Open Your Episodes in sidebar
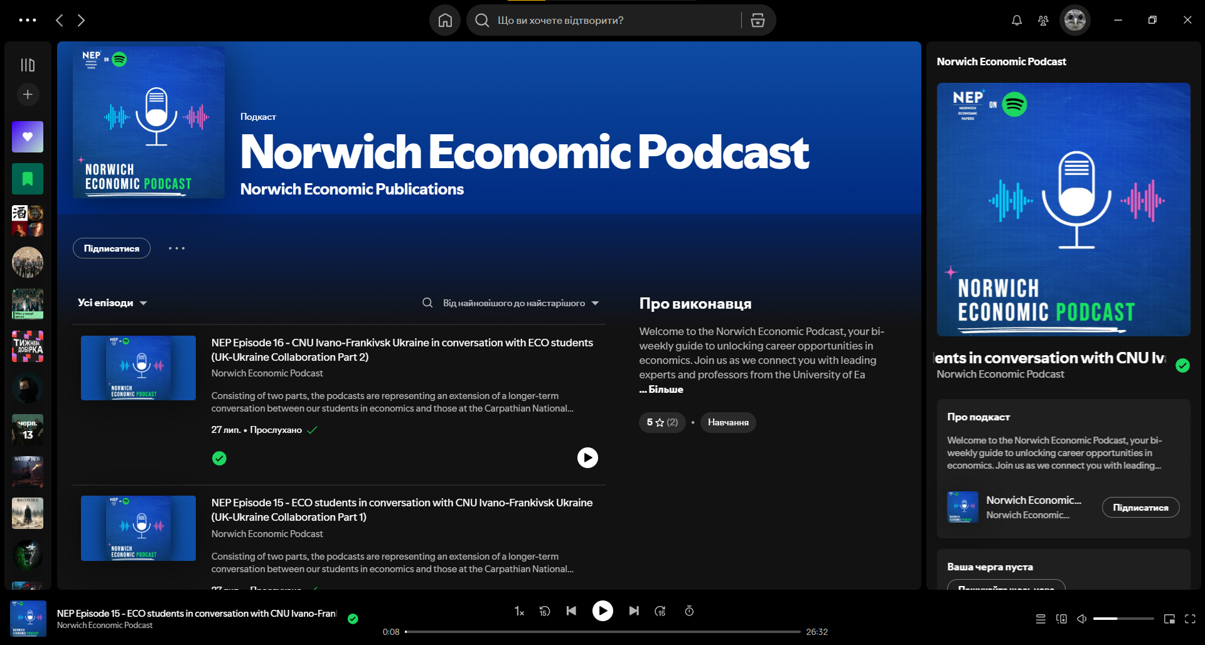 click(x=28, y=179)
